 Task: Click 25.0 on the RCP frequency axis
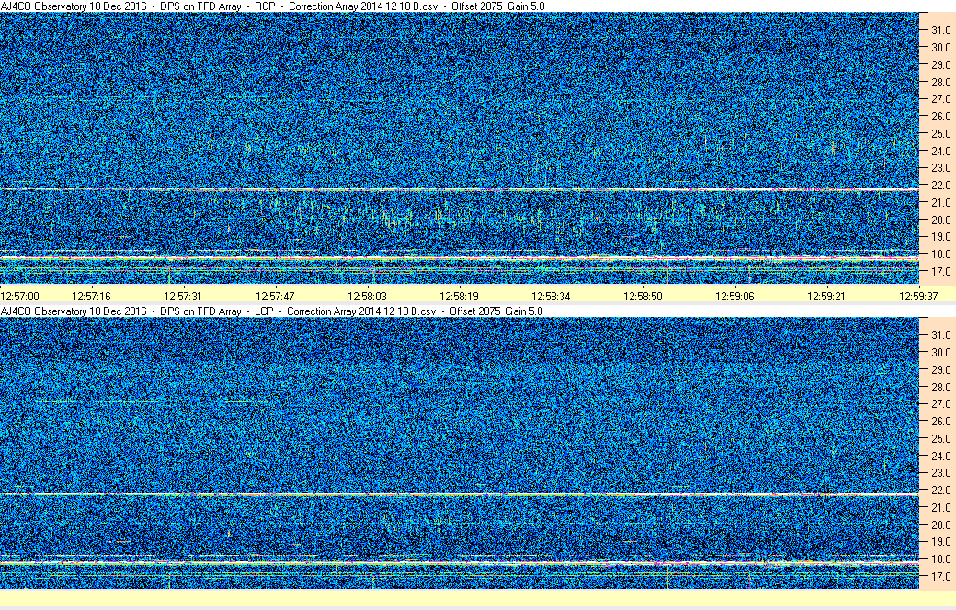940,133
